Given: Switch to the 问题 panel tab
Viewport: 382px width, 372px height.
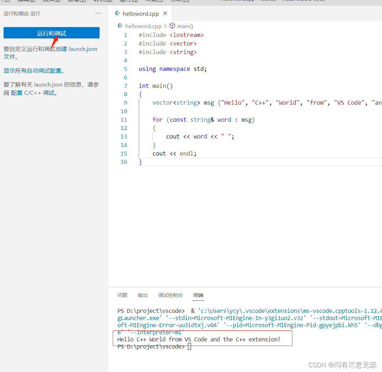Looking at the screenshot, I should (122, 295).
